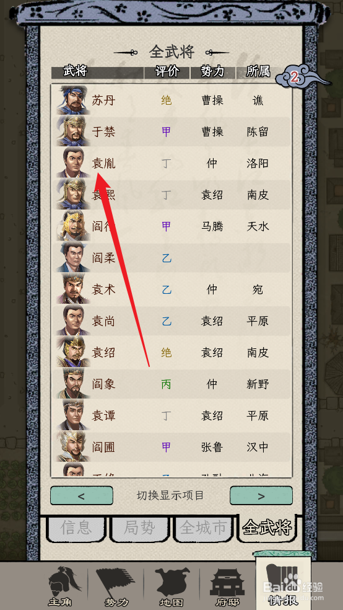Sort by the 所属 column header
This screenshot has width=343, height=610.
point(258,72)
